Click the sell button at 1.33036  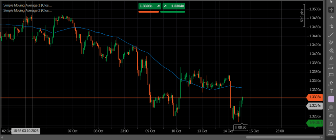coord(149,6)
